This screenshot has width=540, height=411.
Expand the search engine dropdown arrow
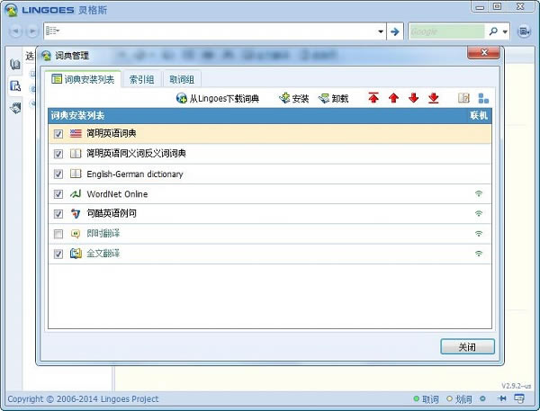coord(505,31)
